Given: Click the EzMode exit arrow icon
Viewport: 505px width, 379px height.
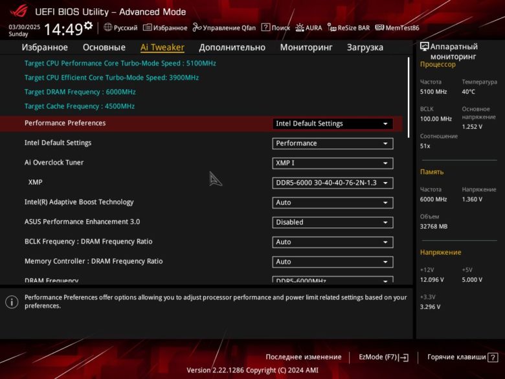Looking at the screenshot, I should tap(403, 358).
